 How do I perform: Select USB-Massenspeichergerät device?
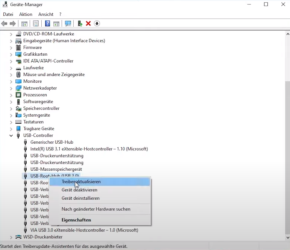56,169
